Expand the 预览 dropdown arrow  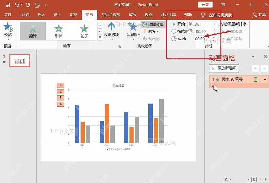8,39
